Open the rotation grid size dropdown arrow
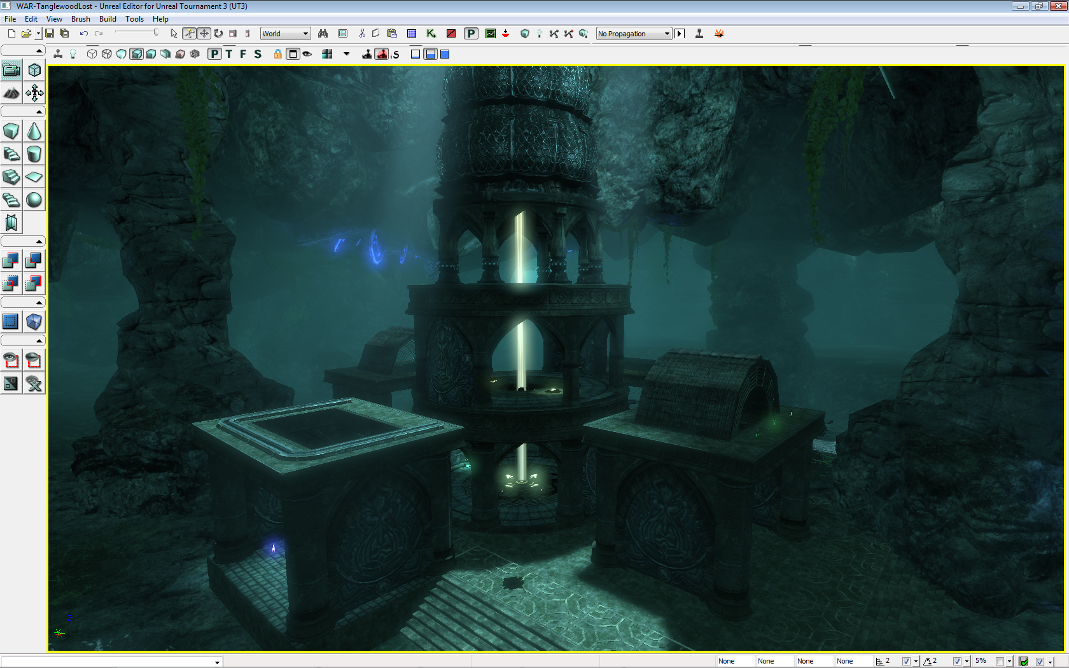 967,662
